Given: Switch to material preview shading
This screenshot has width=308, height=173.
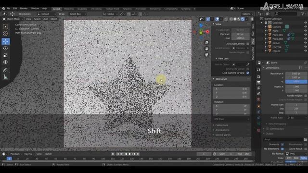Looking at the screenshot, I should [x=239, y=19].
